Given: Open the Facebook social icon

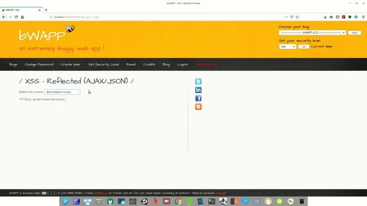Looking at the screenshot, I should (x=198, y=98).
